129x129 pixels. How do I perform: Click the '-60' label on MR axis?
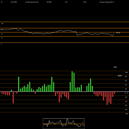coord(126,106)
